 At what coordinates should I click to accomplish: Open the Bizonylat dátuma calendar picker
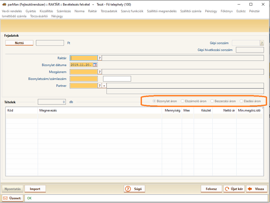(x=95, y=65)
